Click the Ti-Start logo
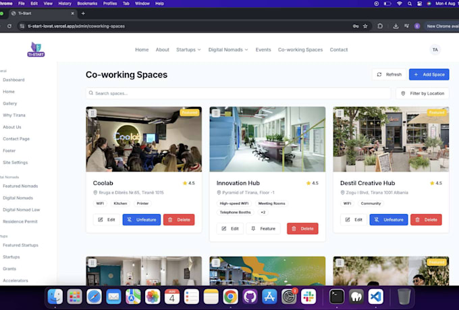The height and width of the screenshot is (310, 459). tap(36, 49)
